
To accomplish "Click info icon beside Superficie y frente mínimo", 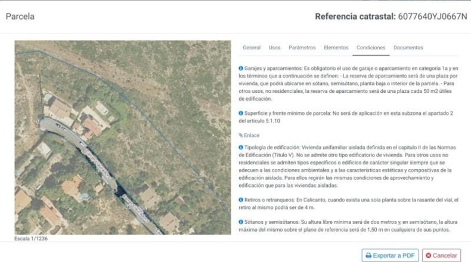I will click(x=241, y=113).
